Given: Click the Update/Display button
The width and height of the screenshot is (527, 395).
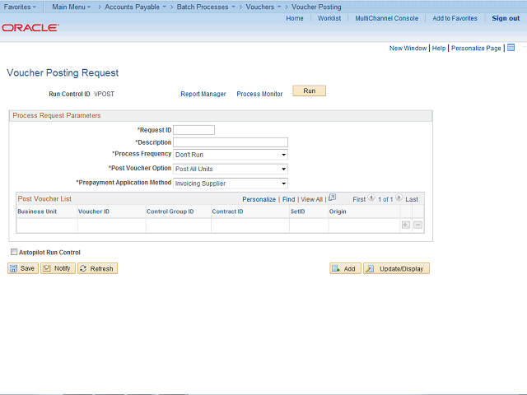Looking at the screenshot, I should click(x=396, y=268).
